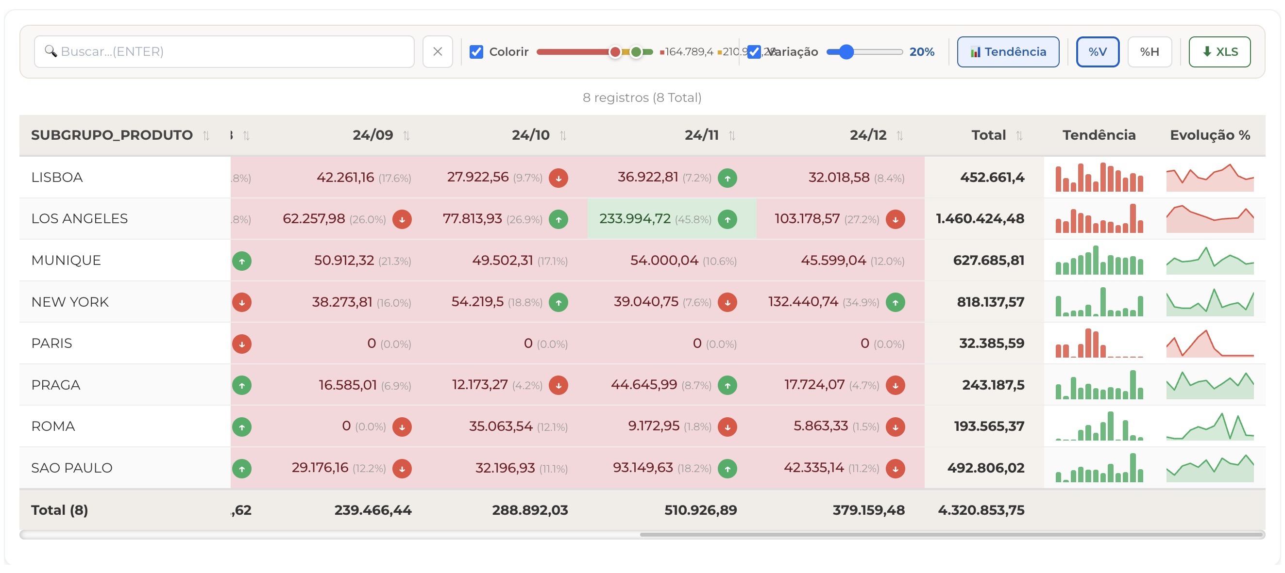Open New York evolução sparkline chart
The image size is (1285, 573).
coord(1210,302)
